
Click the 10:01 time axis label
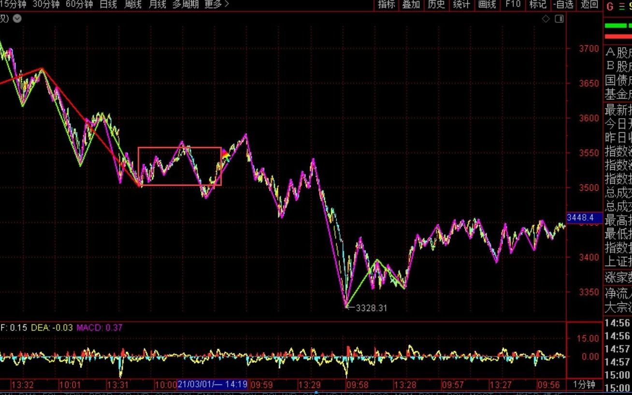(70, 385)
